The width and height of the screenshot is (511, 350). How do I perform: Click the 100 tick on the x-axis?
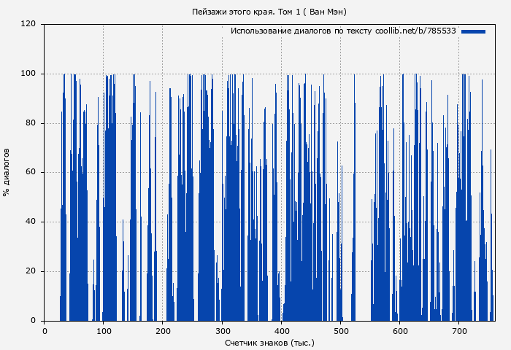(x=104, y=331)
